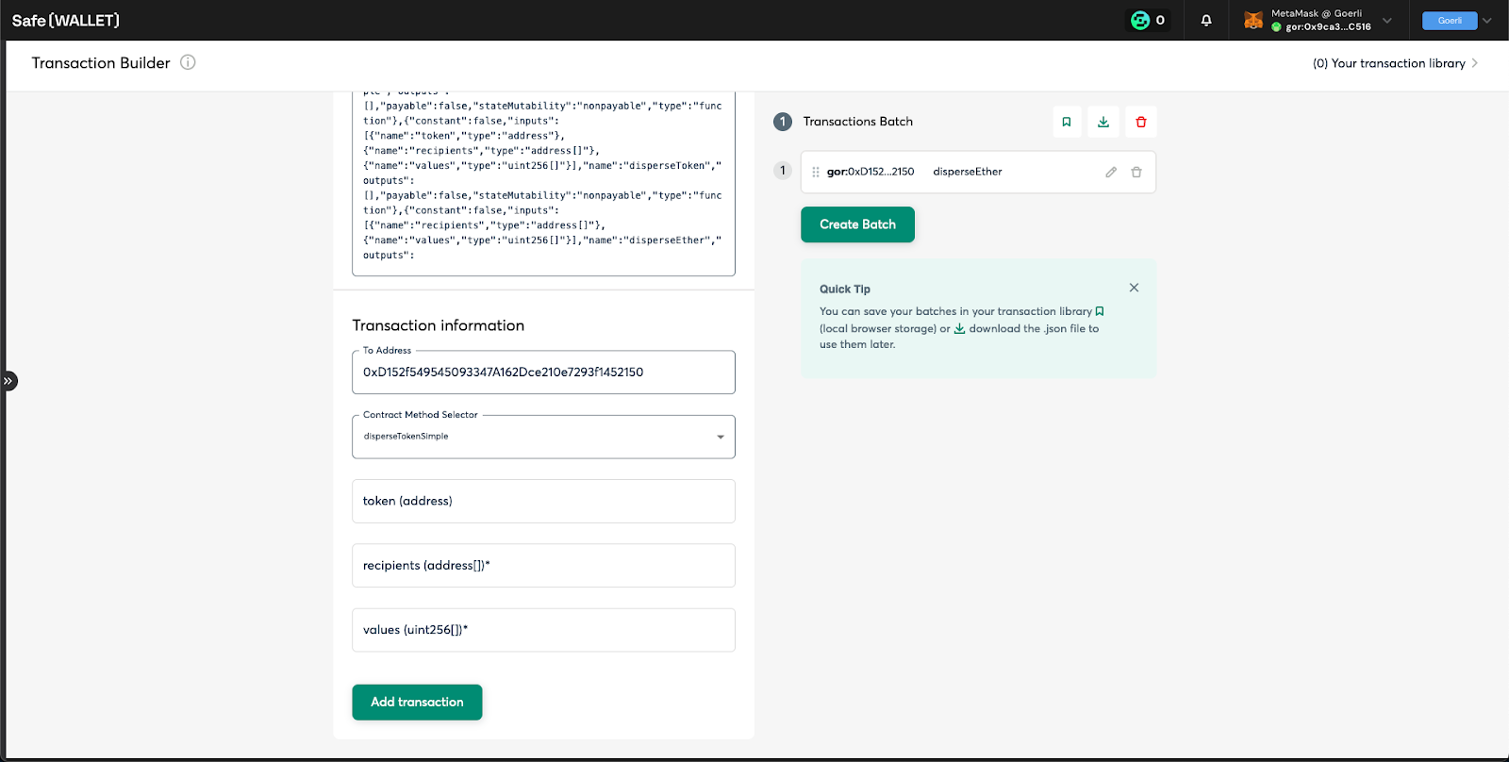Open Contract Method Selector dropdown
Image resolution: width=1509 pixels, height=762 pixels.
click(x=543, y=437)
